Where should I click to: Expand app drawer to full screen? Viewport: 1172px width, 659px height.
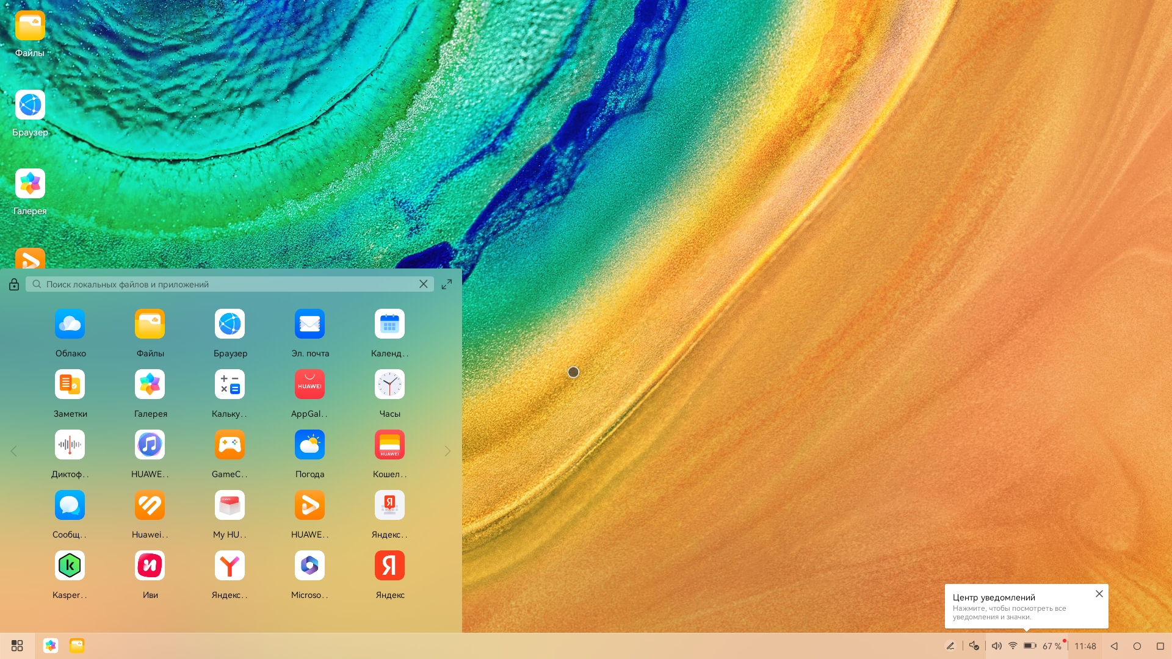tap(447, 284)
